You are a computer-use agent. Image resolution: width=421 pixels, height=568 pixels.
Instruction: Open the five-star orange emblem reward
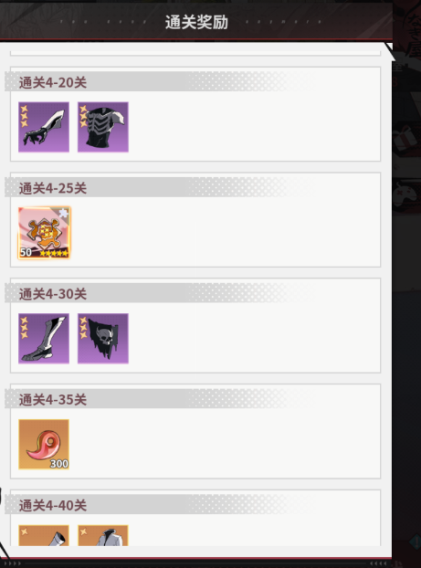point(44,233)
